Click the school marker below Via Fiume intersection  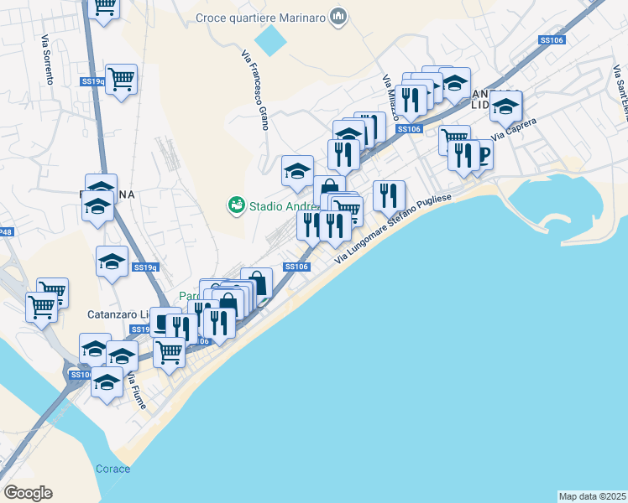tap(107, 384)
